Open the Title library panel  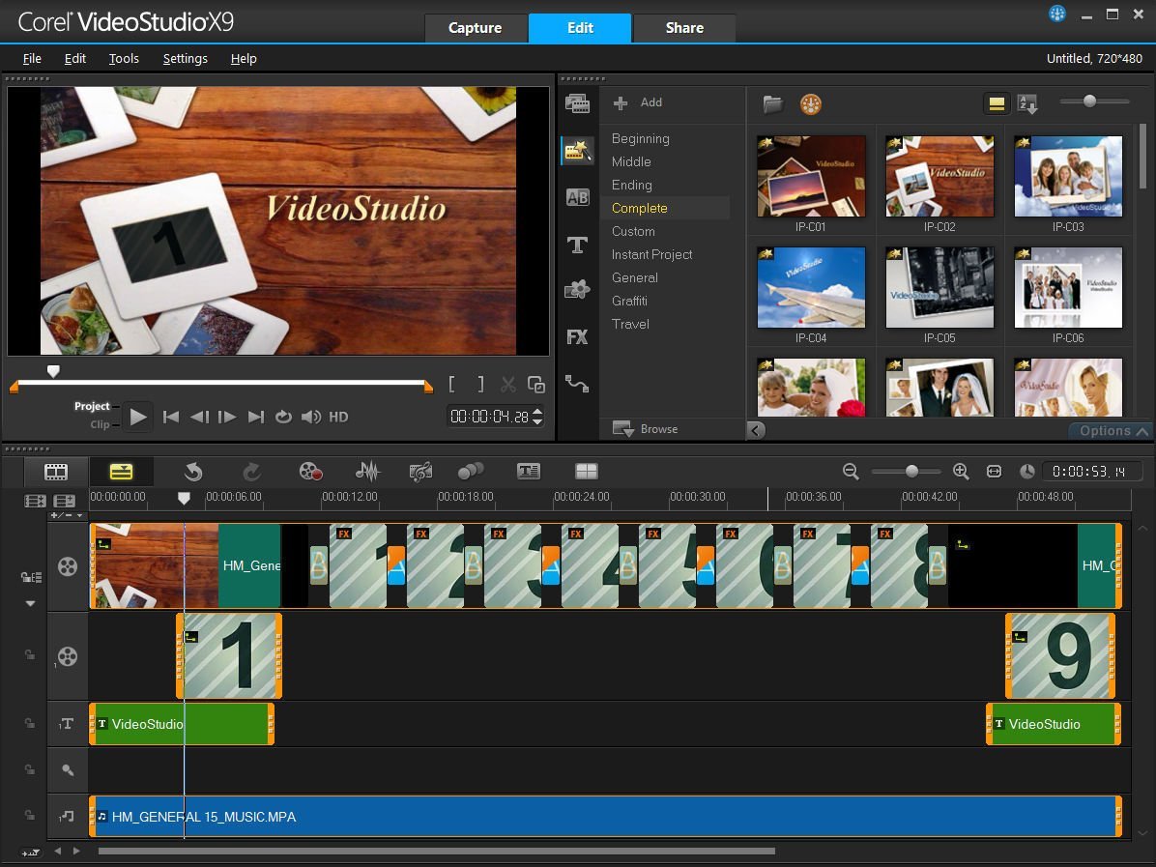577,245
